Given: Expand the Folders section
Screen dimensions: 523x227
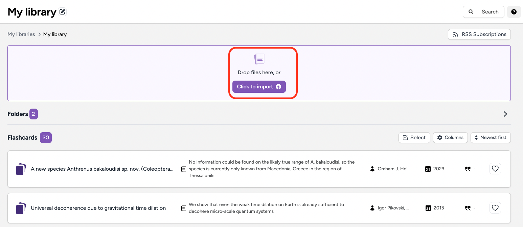Looking at the screenshot, I should [505, 114].
